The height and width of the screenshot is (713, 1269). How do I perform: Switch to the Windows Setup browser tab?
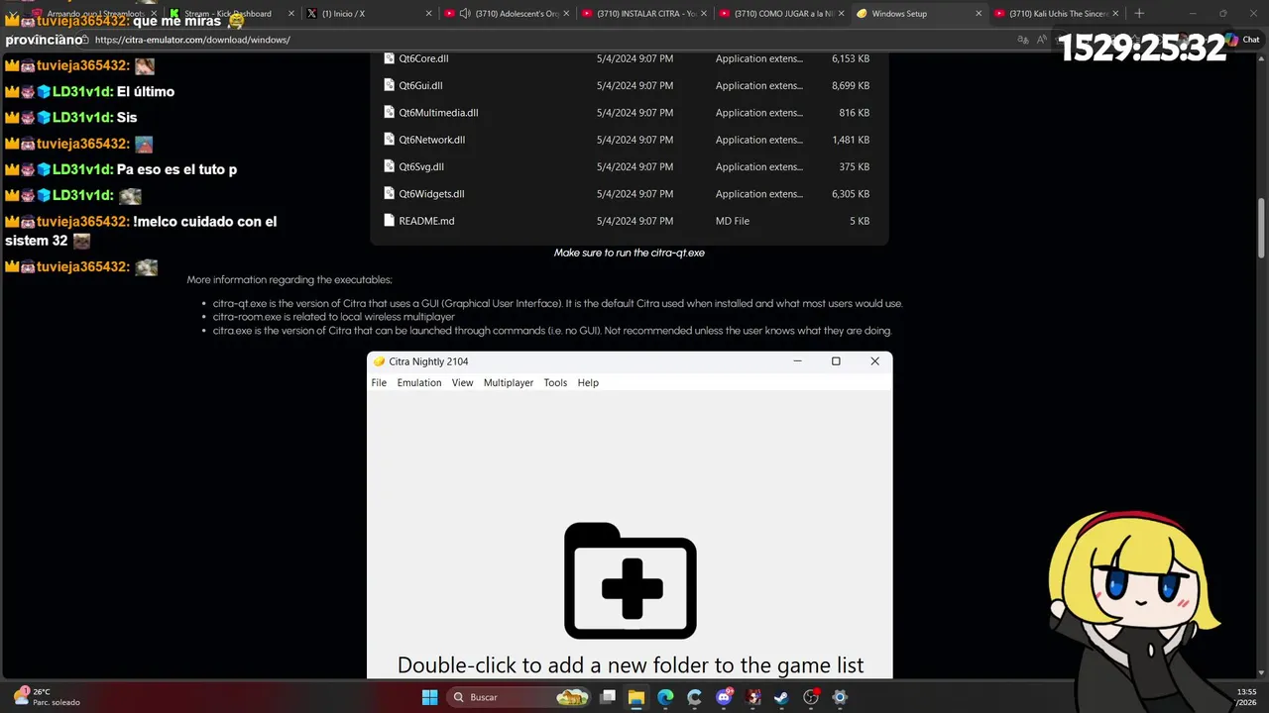pyautogui.click(x=920, y=14)
